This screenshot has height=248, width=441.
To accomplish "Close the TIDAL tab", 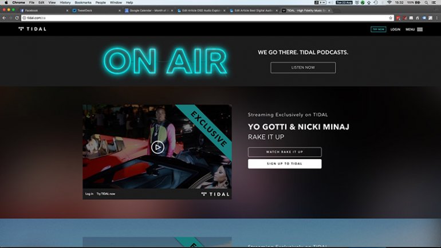I will pos(329,10).
